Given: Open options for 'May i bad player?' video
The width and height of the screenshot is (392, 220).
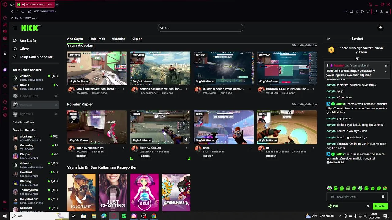Looking at the screenshot, I should pos(123,89).
